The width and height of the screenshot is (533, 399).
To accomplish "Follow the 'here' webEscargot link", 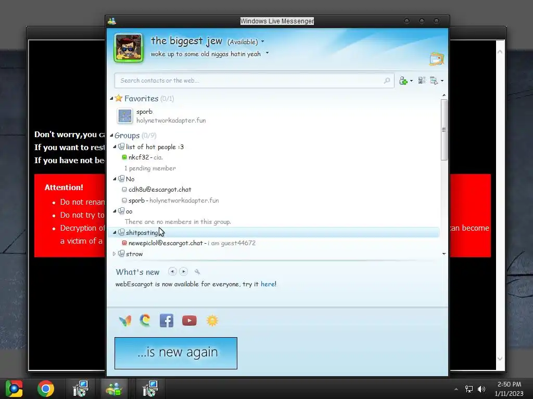I will [x=268, y=284].
